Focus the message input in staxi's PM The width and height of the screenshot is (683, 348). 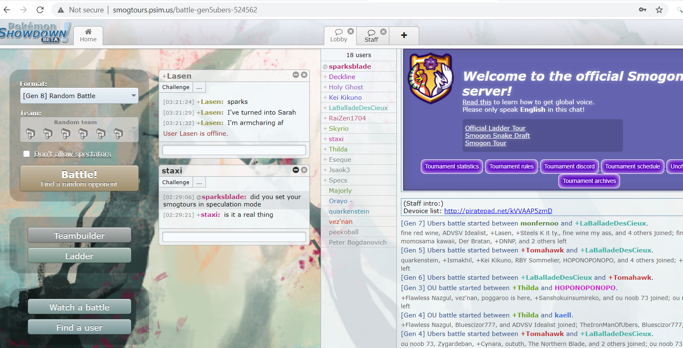(234, 237)
